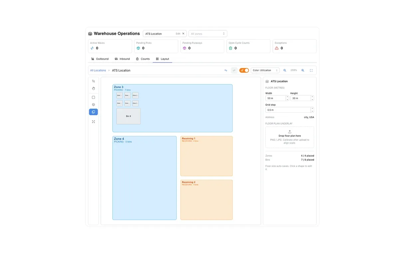Click the Width input field
The width and height of the screenshot is (405, 253).
(276, 98)
